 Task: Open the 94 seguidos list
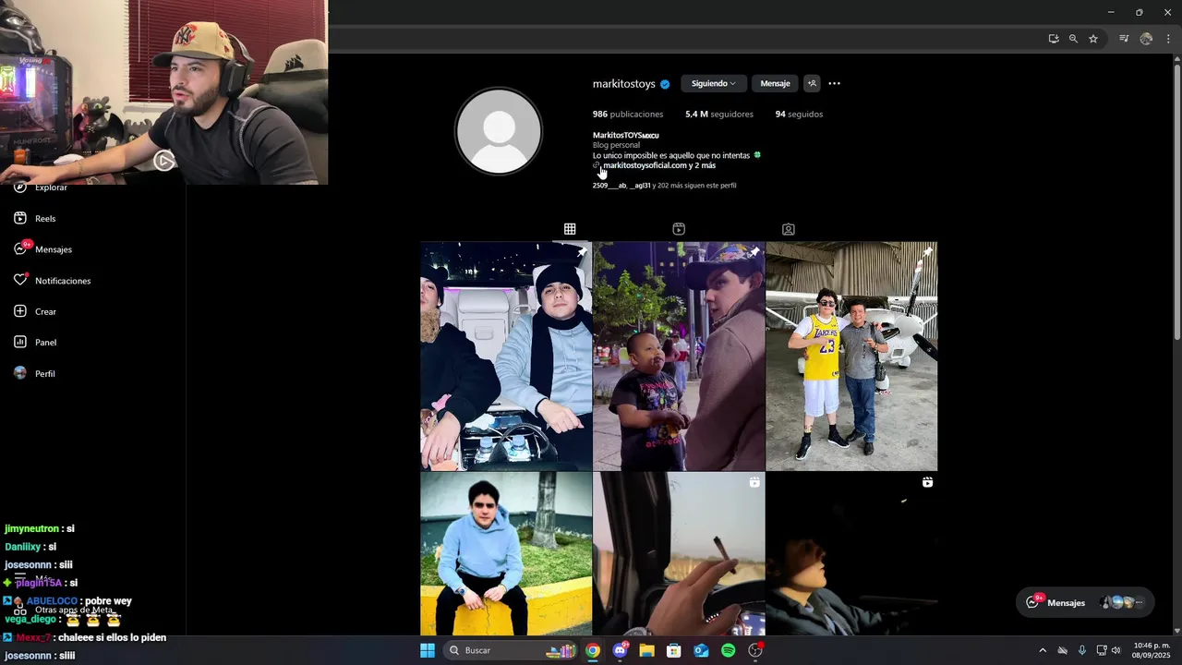(799, 115)
